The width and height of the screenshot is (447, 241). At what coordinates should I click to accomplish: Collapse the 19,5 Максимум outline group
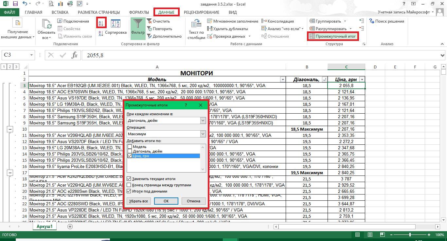10,173
